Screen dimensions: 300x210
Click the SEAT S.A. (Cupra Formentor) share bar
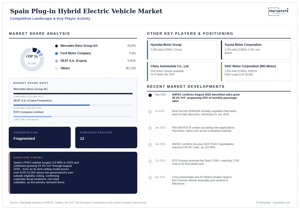tap(73, 105)
